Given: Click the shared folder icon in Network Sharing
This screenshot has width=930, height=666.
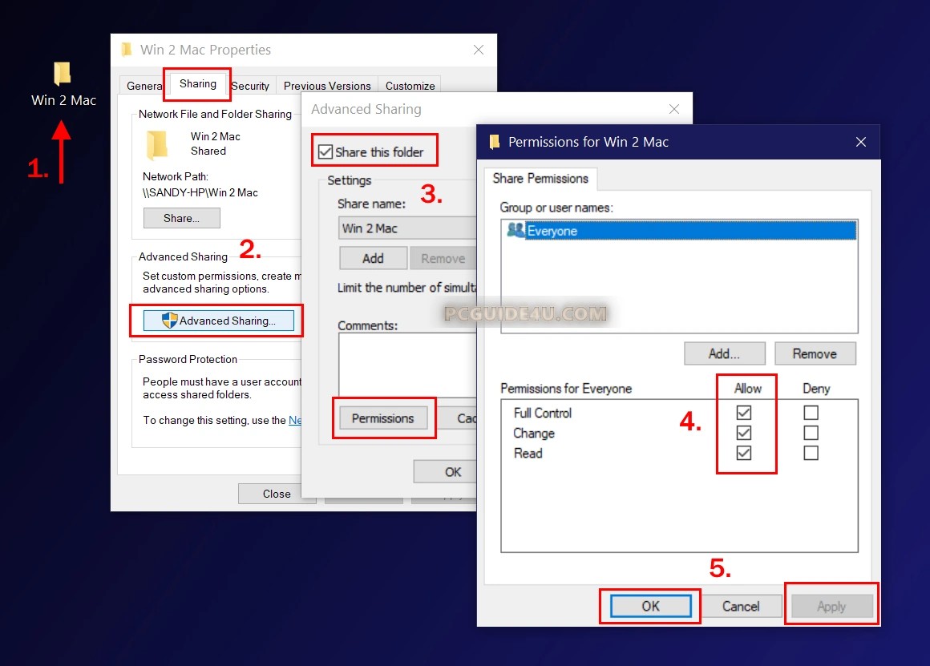Looking at the screenshot, I should click(x=157, y=145).
